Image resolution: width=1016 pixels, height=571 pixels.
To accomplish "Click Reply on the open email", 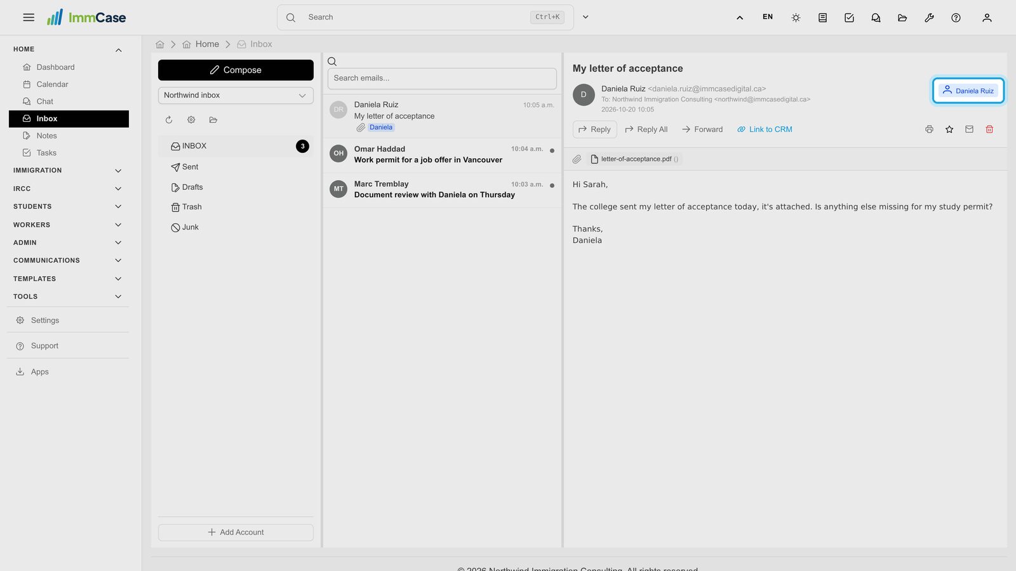I will click(595, 129).
